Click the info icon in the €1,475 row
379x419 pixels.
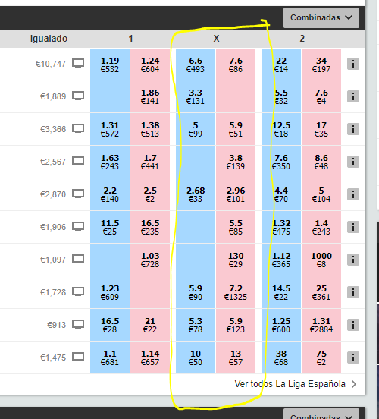(352, 358)
